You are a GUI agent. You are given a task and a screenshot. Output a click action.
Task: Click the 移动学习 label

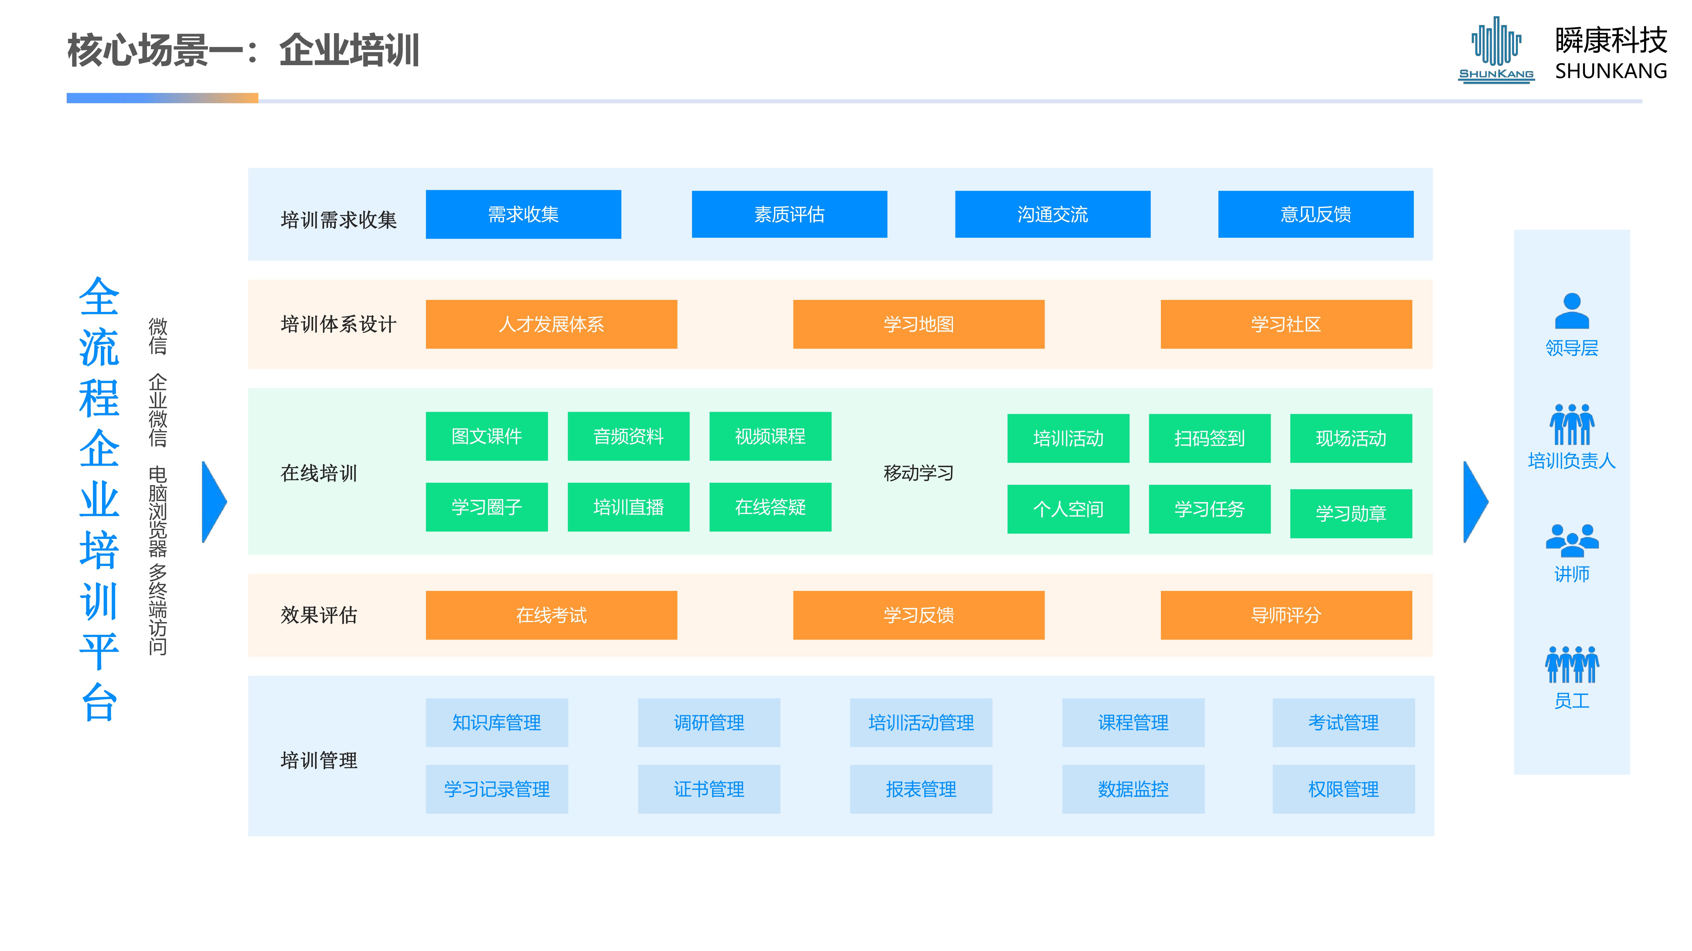click(918, 473)
